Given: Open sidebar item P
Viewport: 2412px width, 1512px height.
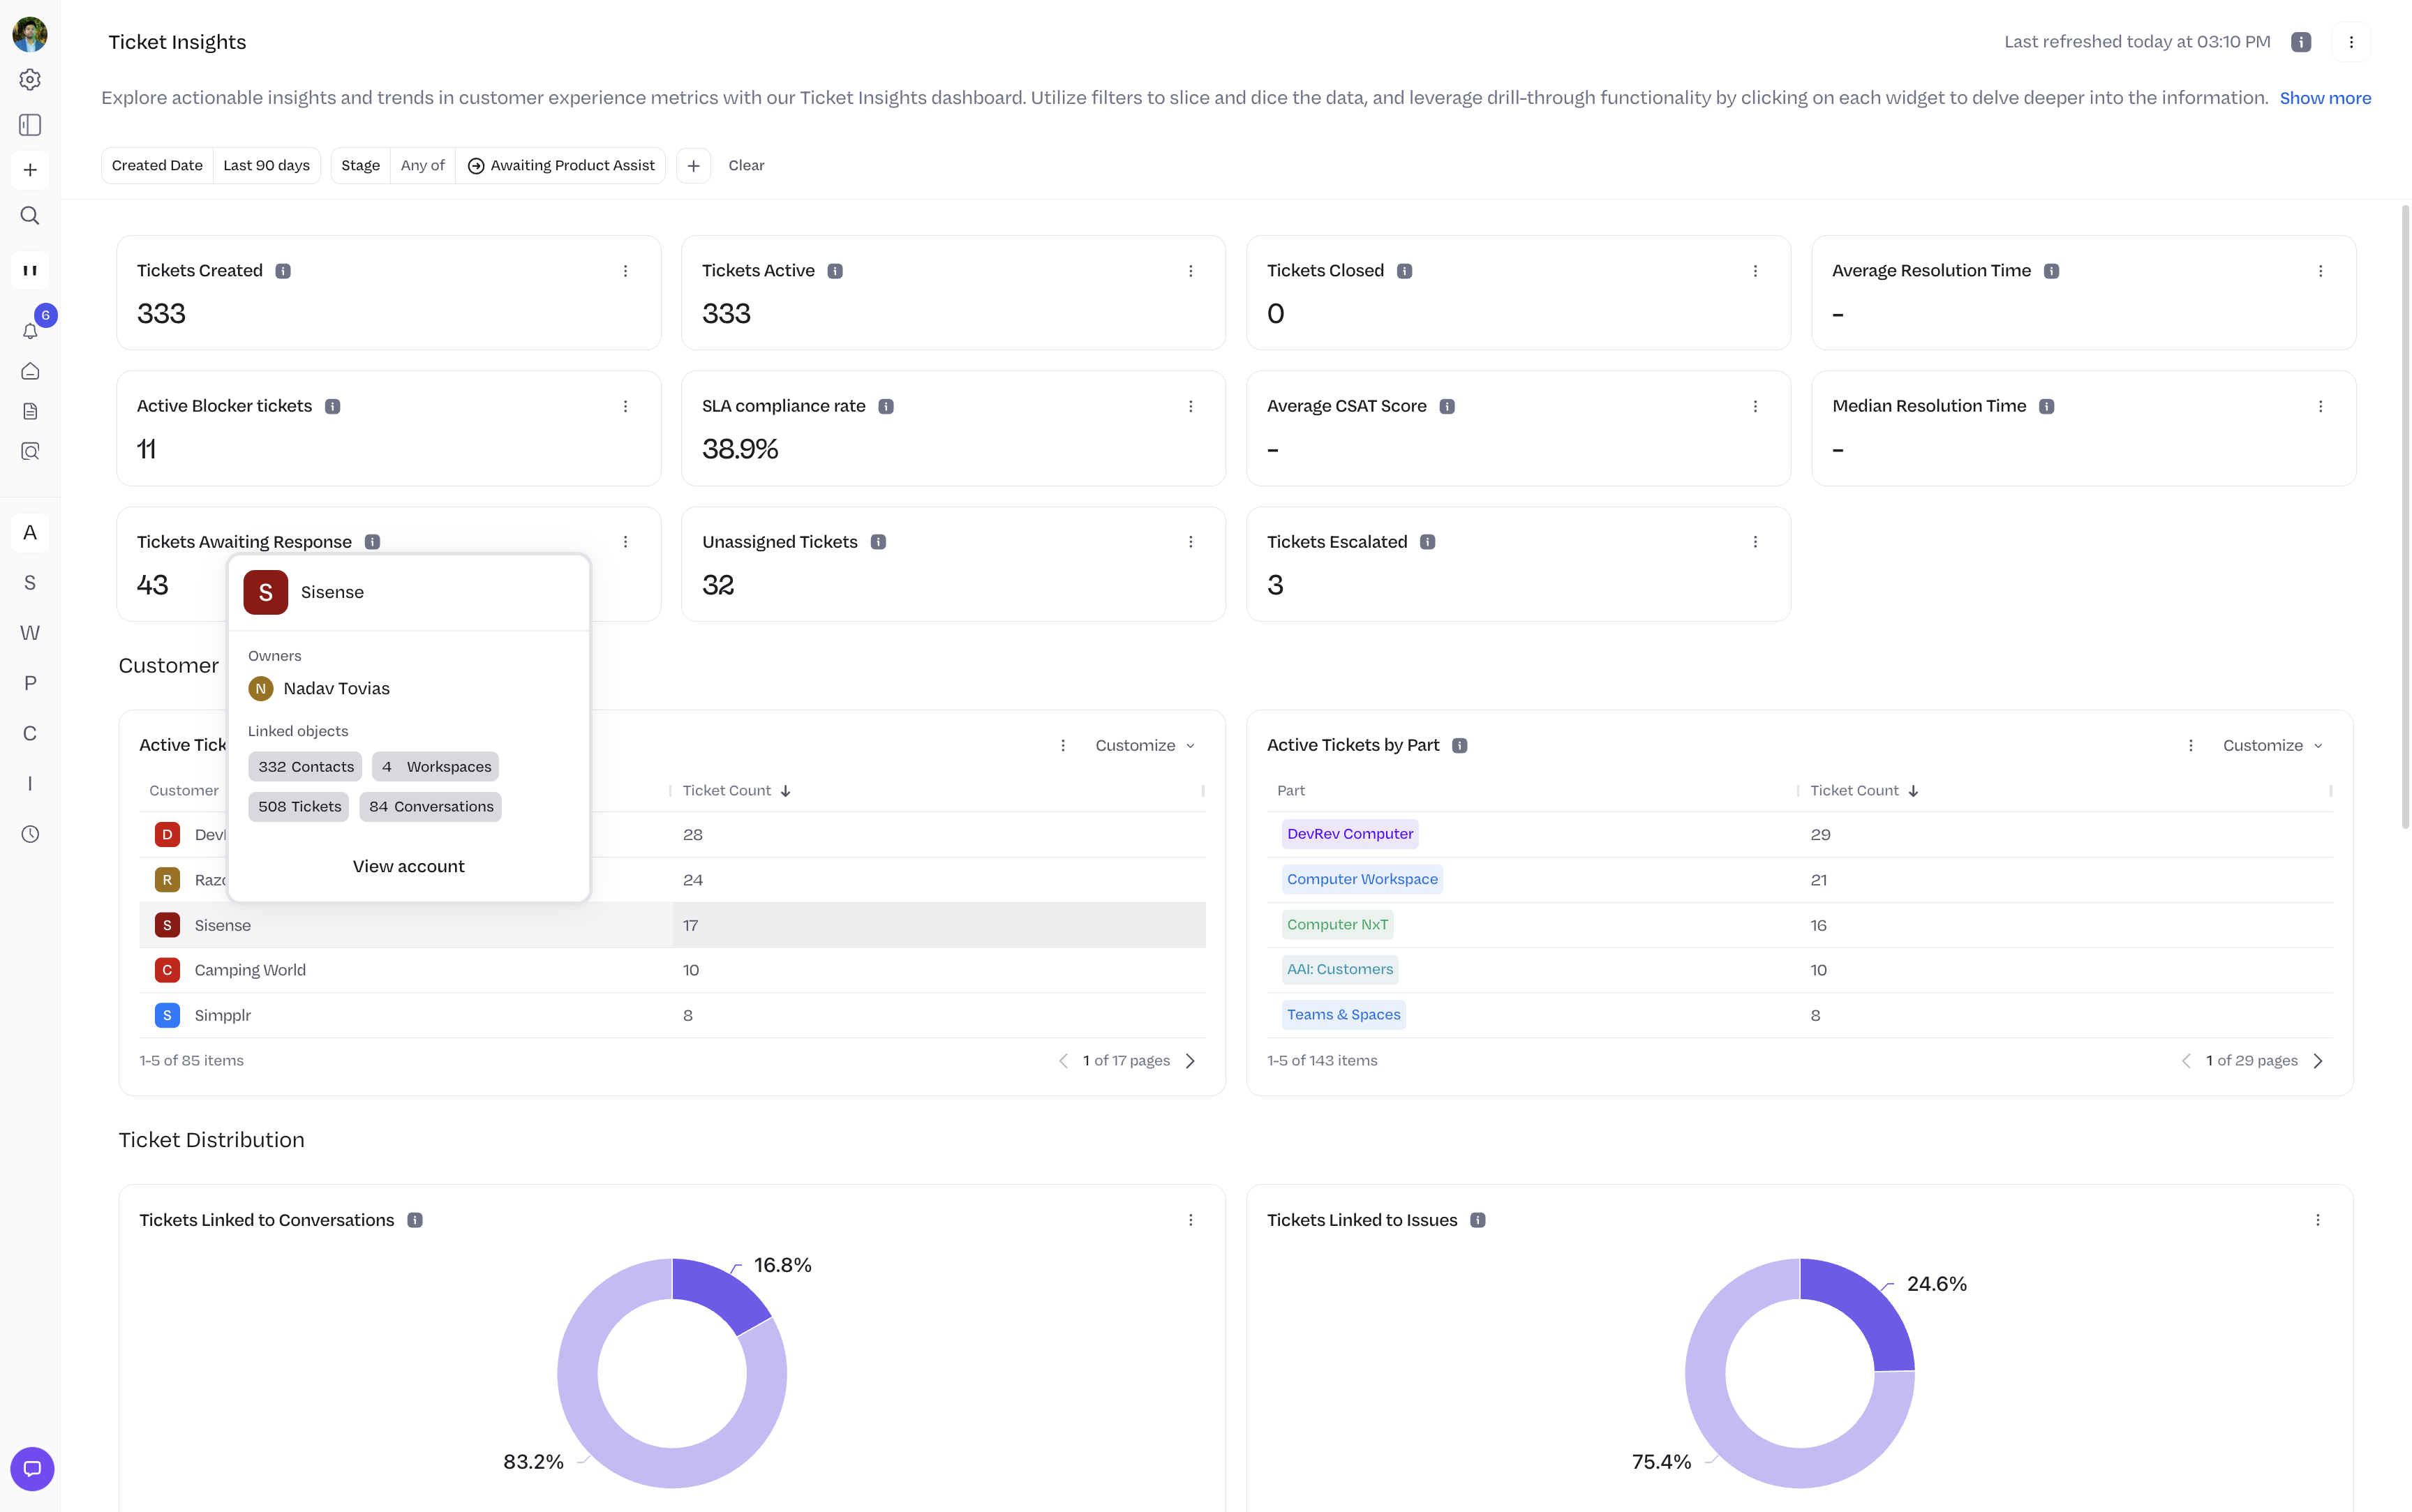Looking at the screenshot, I should point(30,683).
